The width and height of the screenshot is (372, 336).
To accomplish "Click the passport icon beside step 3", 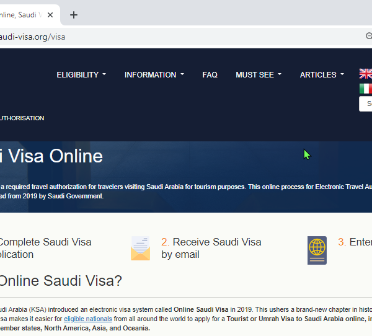I will (x=317, y=250).
